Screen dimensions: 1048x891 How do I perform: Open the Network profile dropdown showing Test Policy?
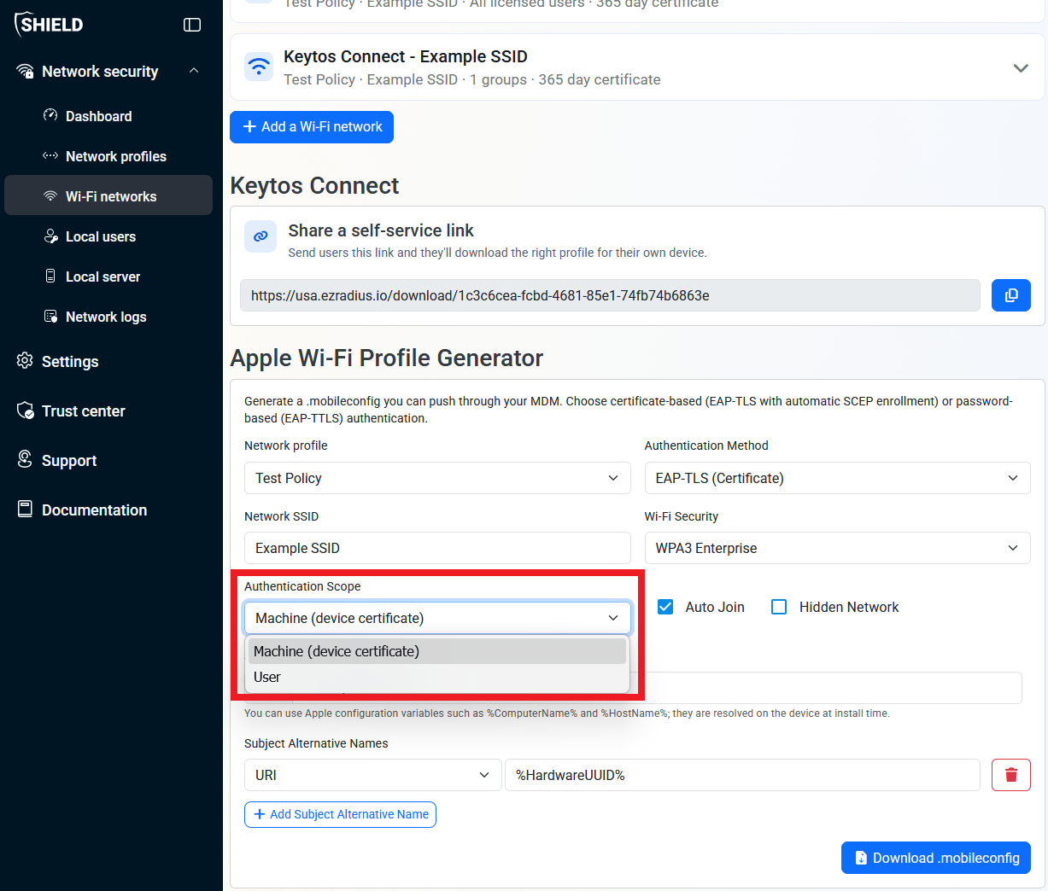click(x=437, y=478)
